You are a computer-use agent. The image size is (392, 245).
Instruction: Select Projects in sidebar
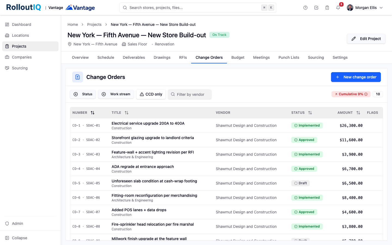tap(30, 46)
